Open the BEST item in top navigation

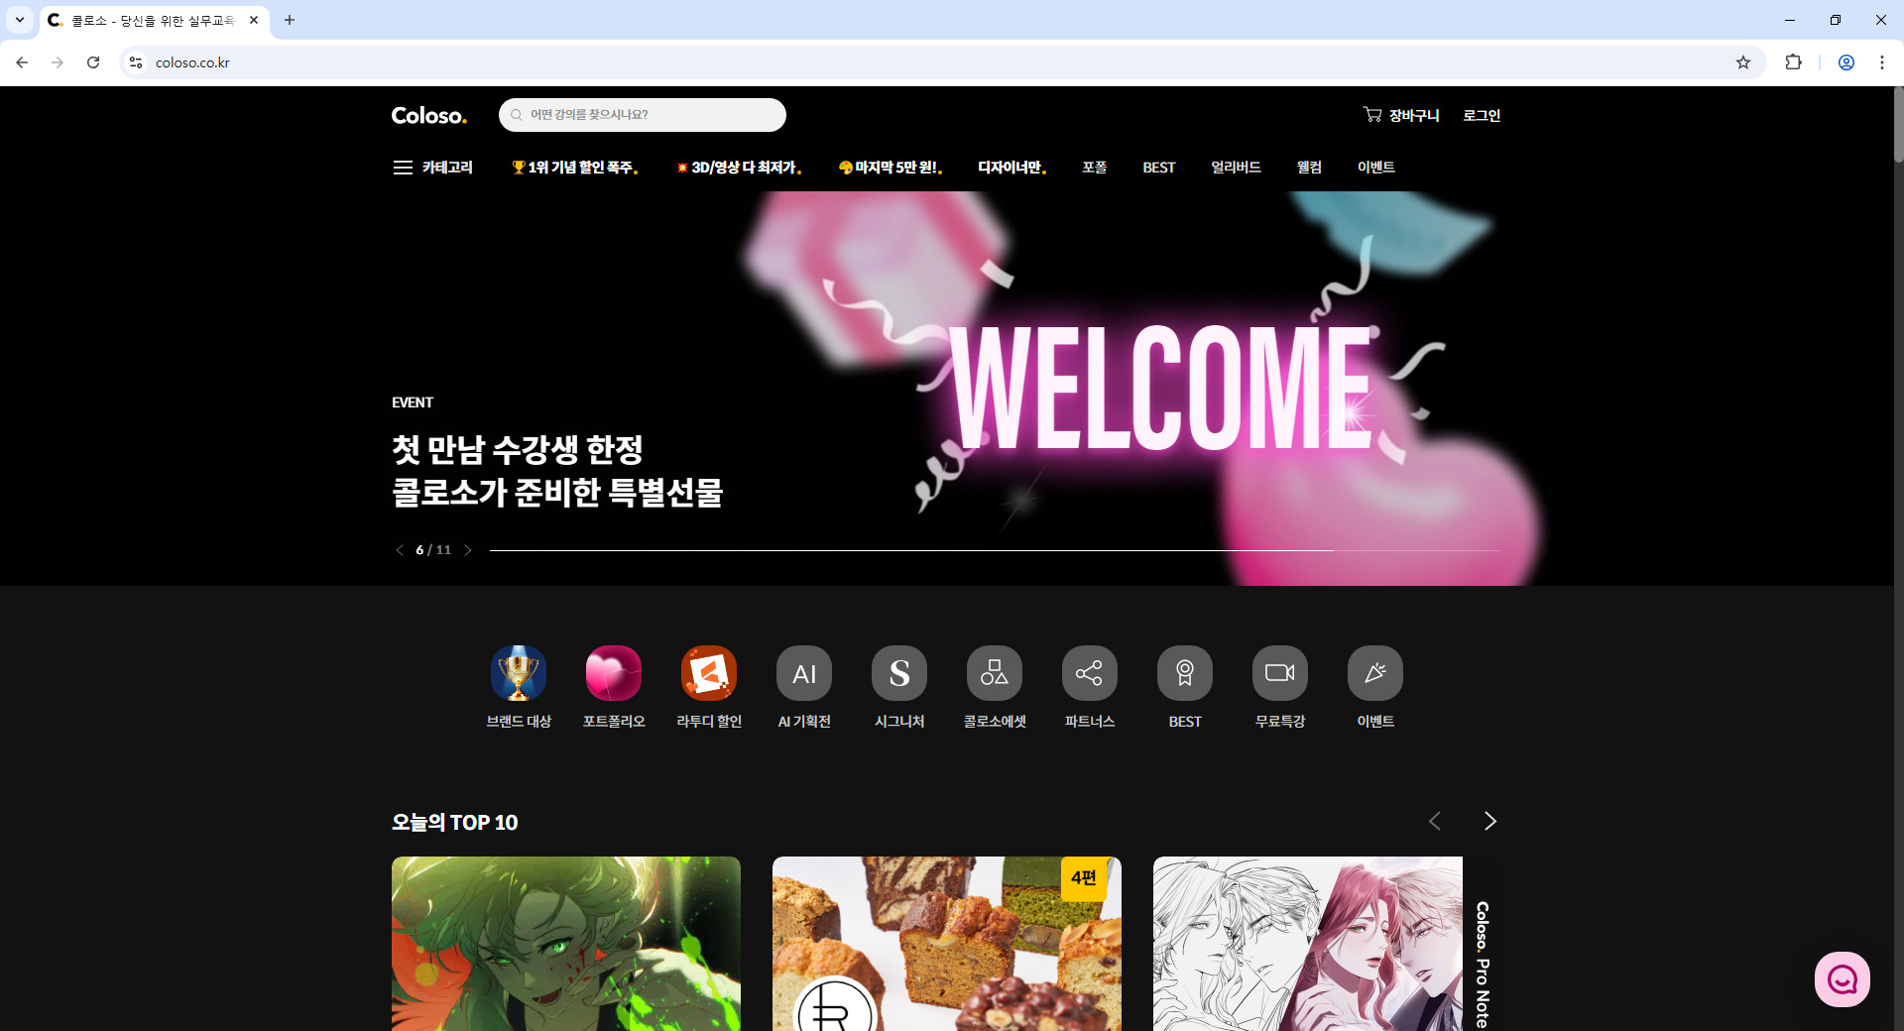tap(1158, 168)
